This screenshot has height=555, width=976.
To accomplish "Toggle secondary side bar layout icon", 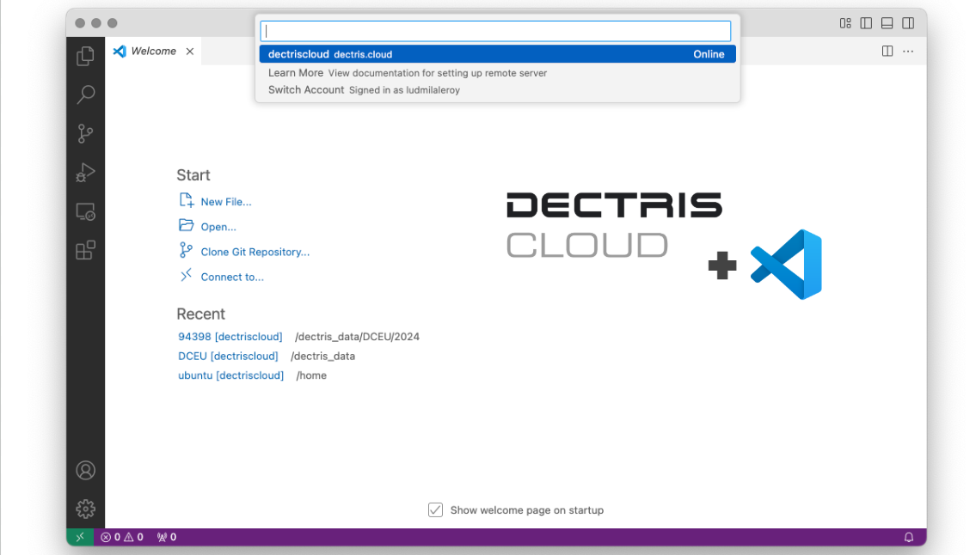I will click(908, 23).
